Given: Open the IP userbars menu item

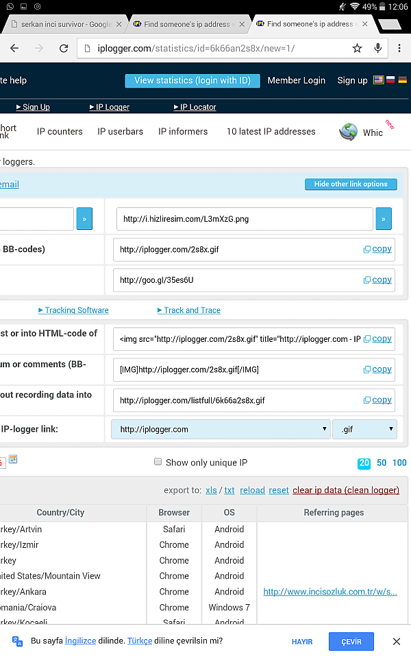Looking at the screenshot, I should click(x=121, y=132).
